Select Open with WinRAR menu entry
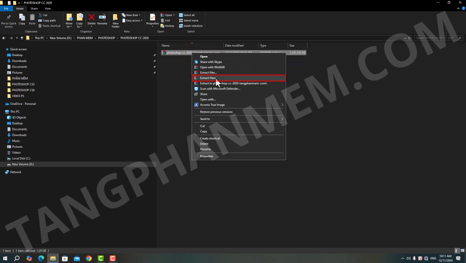 click(212, 67)
